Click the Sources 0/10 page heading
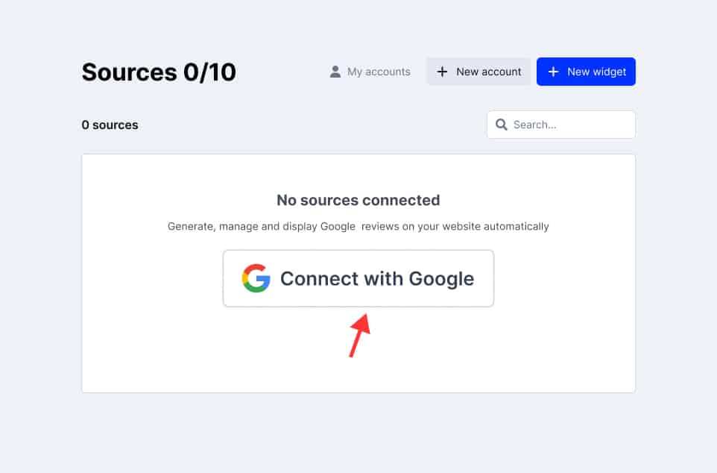This screenshot has width=717, height=473. [x=159, y=72]
